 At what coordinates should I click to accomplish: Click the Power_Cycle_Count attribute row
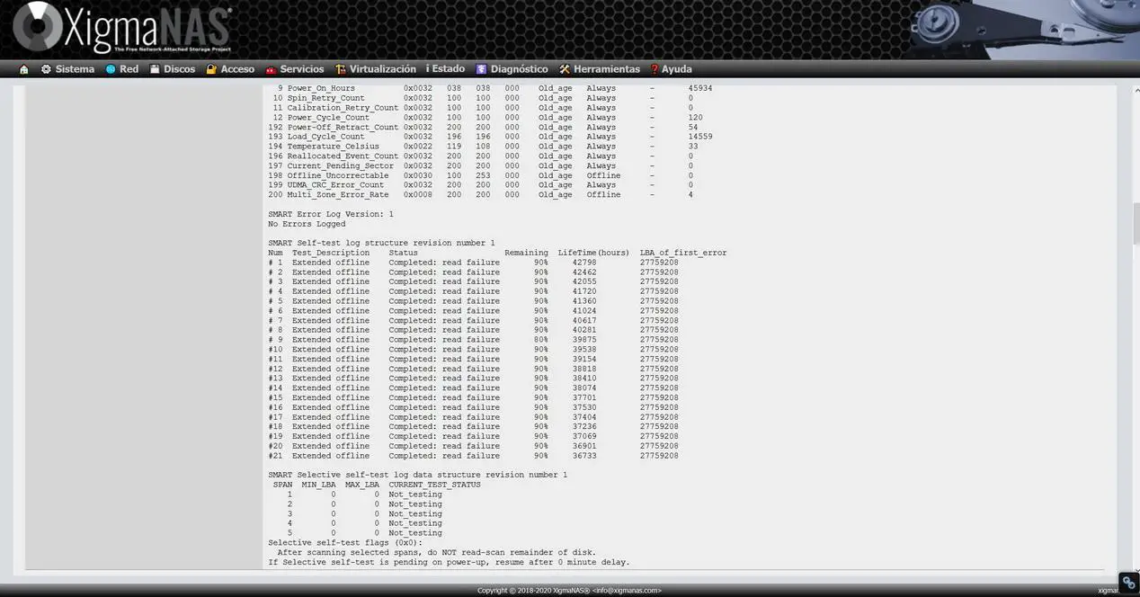[490, 118]
